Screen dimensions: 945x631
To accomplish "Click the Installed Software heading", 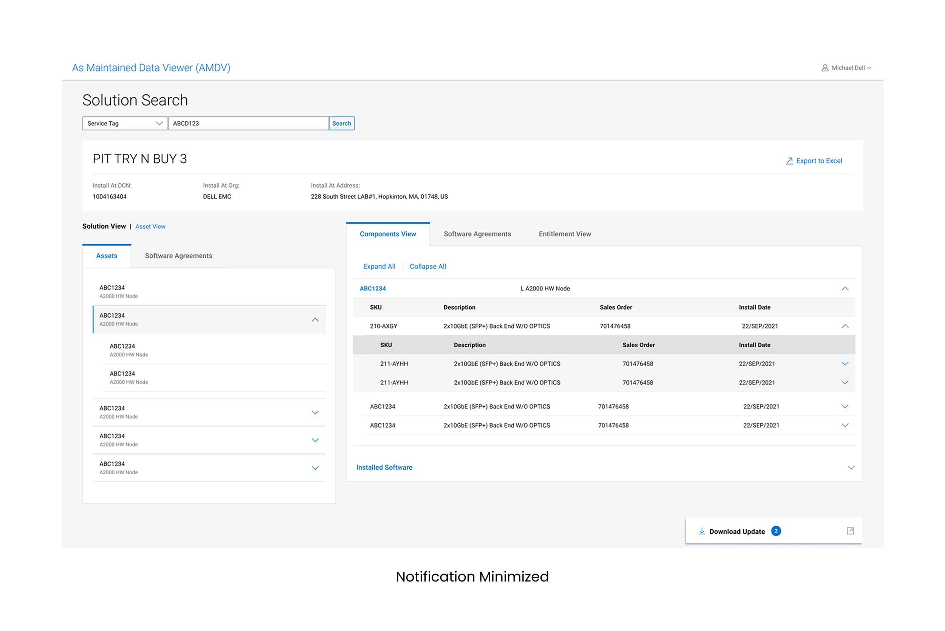I will pos(384,467).
